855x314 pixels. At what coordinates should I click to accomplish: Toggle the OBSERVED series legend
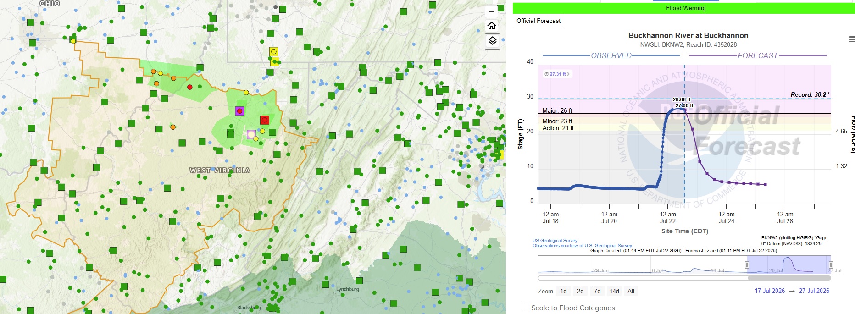coord(611,55)
